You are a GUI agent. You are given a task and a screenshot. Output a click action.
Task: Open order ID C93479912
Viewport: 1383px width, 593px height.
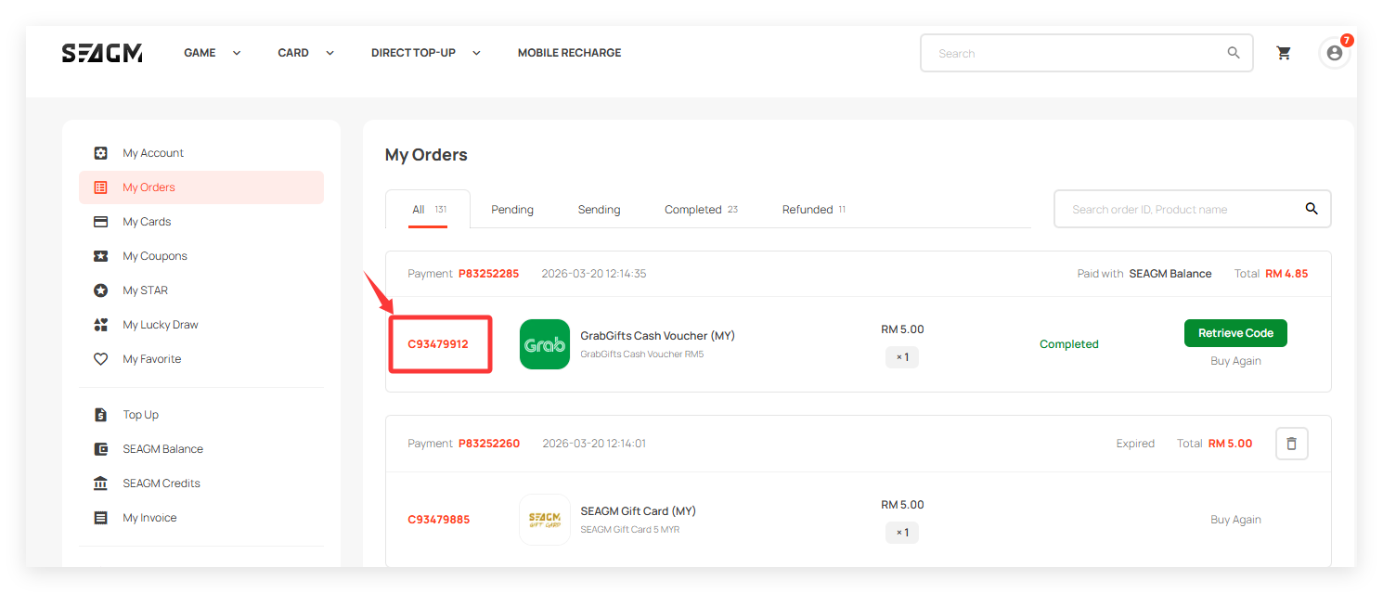point(438,344)
